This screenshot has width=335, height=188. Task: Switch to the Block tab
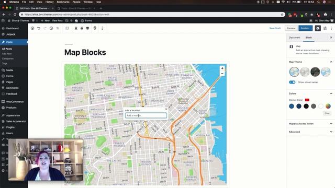click(308, 38)
